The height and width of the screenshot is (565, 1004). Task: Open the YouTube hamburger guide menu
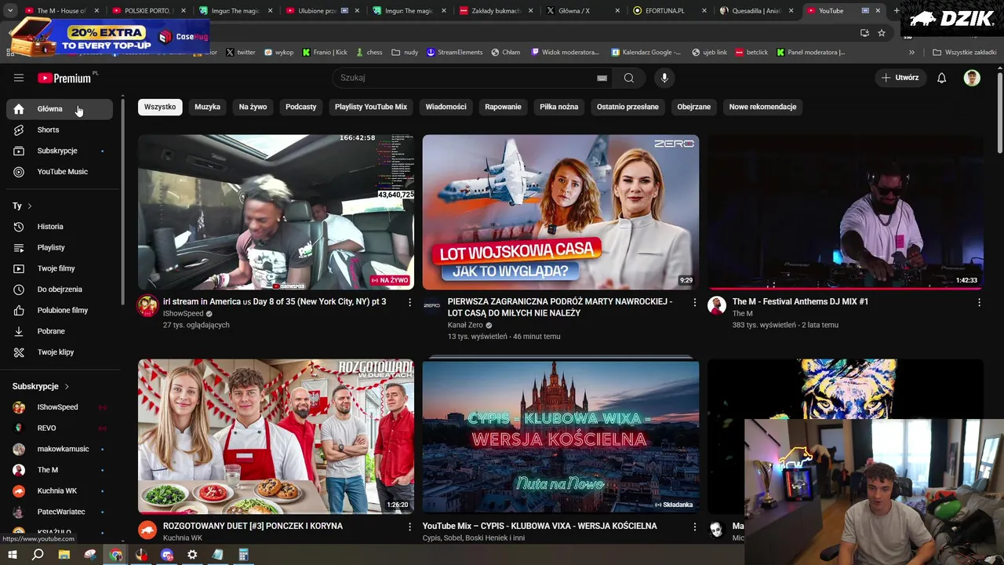(x=19, y=78)
